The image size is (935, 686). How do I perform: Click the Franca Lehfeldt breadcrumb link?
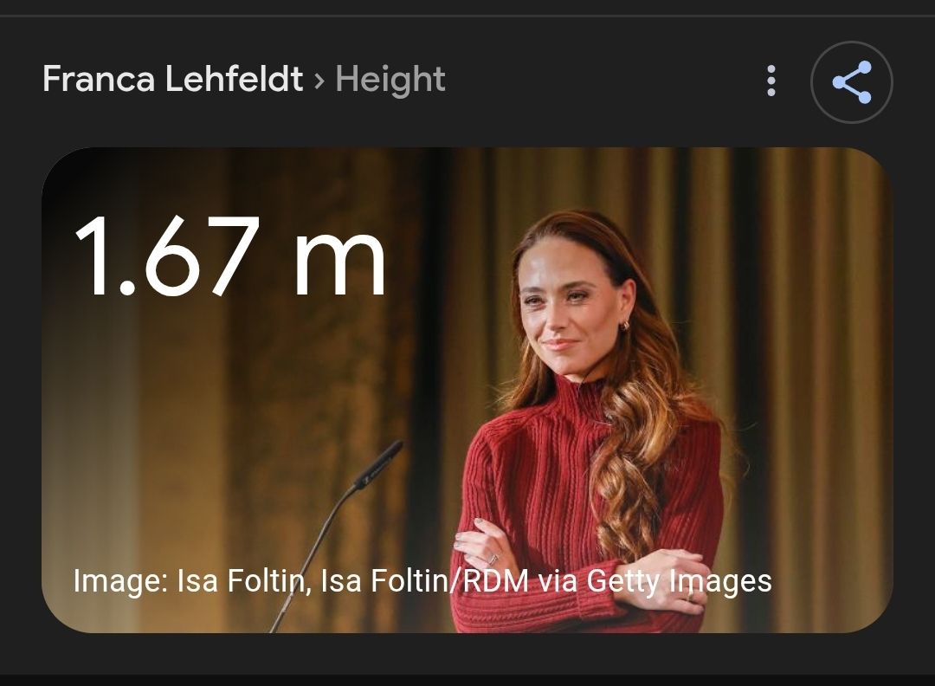[173, 79]
